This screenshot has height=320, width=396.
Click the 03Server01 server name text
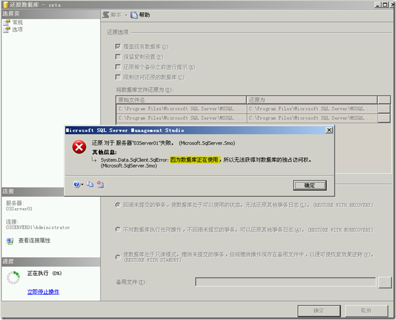coord(19,209)
